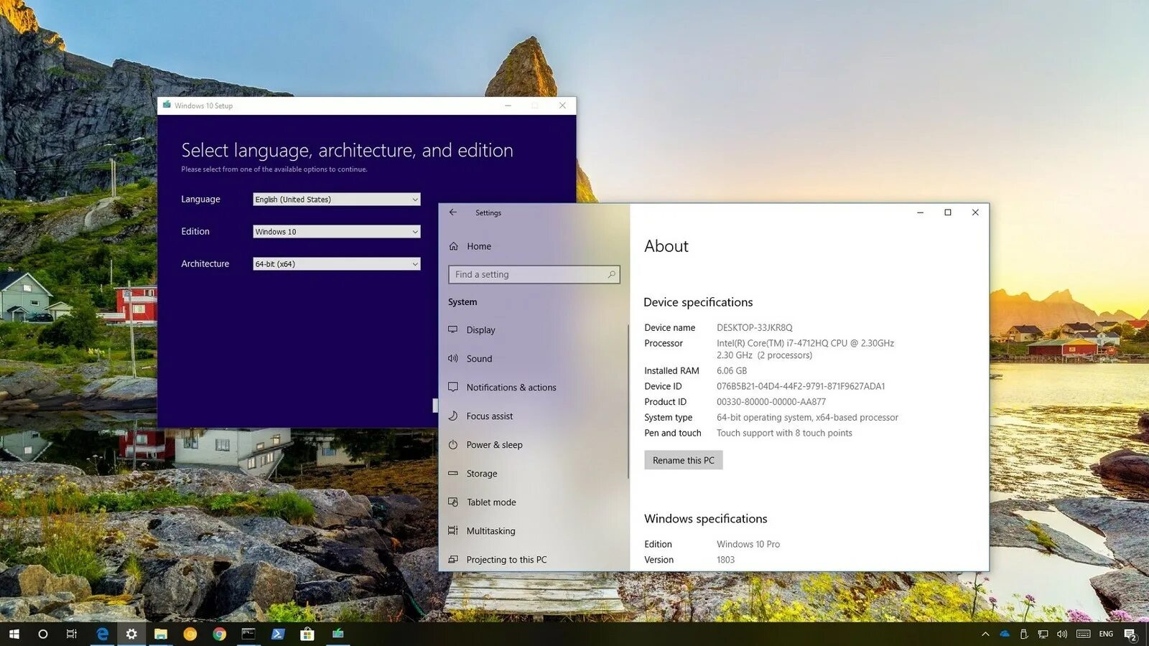Open Microsoft Store from the taskbar

[307, 634]
